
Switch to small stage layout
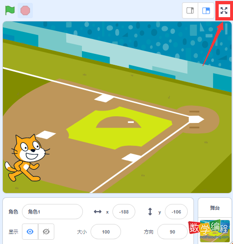[x=190, y=10]
